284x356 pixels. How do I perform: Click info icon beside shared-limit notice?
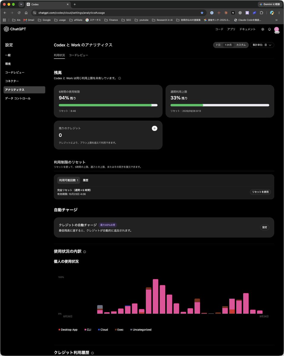tap(120, 78)
